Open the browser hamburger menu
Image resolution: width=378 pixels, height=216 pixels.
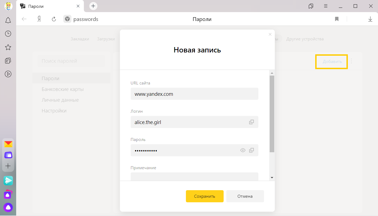point(326,6)
